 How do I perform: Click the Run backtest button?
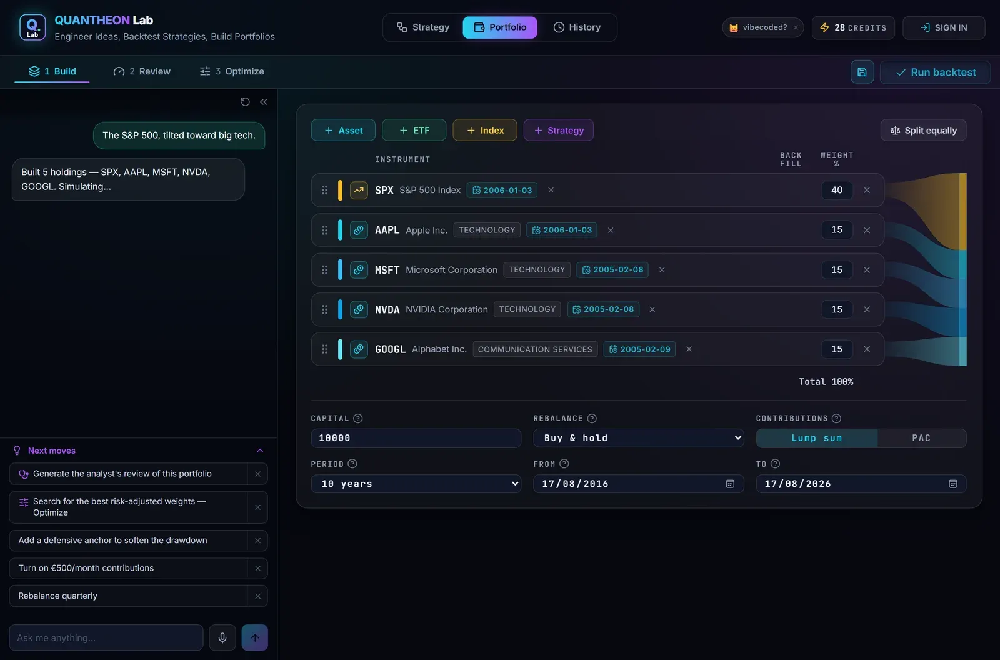pyautogui.click(x=936, y=72)
